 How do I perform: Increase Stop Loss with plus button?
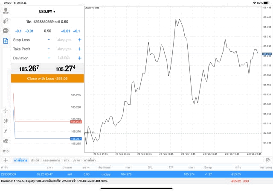pyautogui.click(x=79, y=40)
